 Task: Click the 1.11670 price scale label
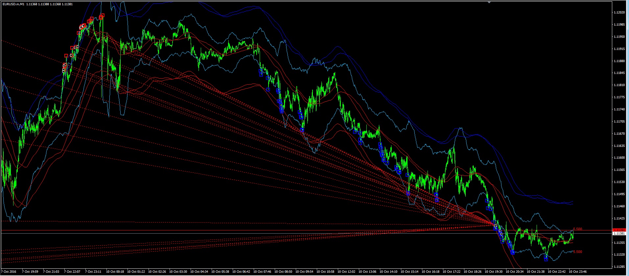[x=619, y=134]
